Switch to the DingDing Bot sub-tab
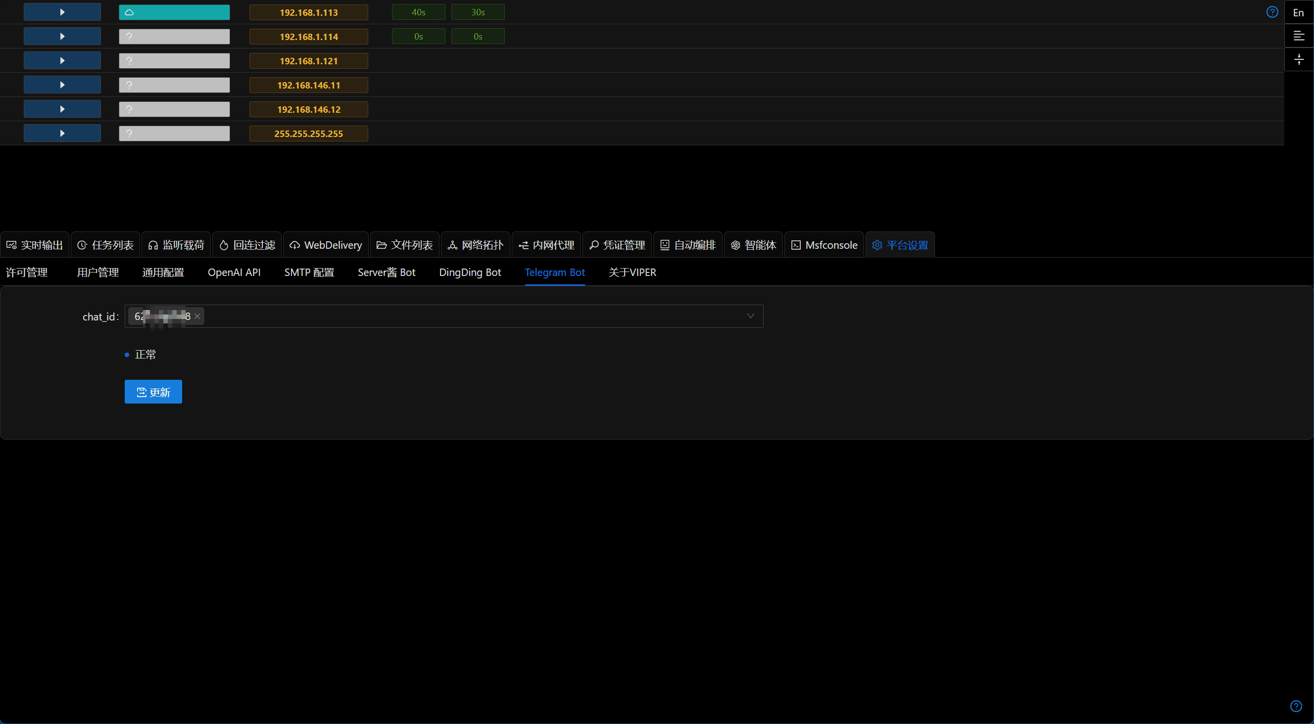This screenshot has width=1314, height=724. tap(470, 272)
